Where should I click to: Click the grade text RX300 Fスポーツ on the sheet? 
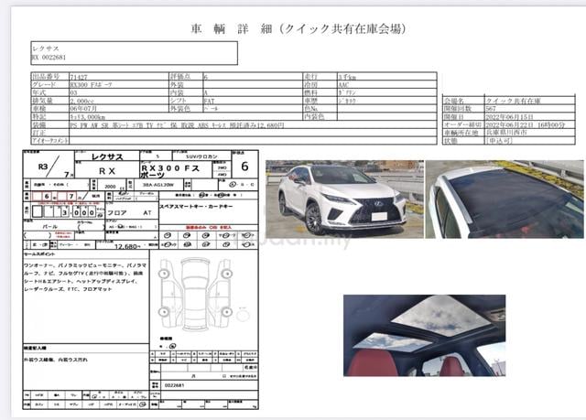tap(170, 171)
